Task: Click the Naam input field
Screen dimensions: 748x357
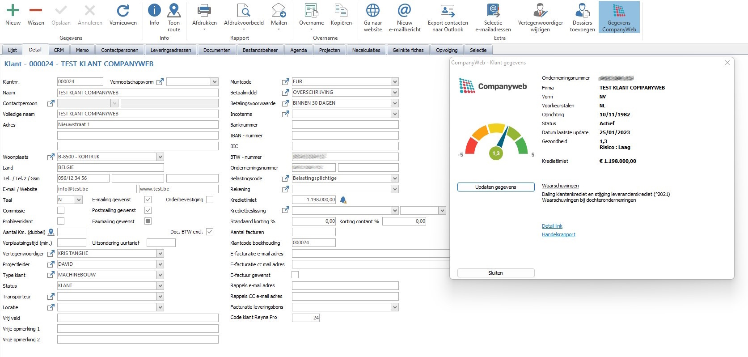Action: pos(138,93)
